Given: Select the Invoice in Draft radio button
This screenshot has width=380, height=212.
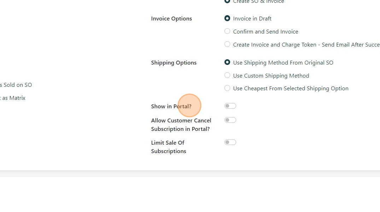Looking at the screenshot, I should tap(227, 18).
